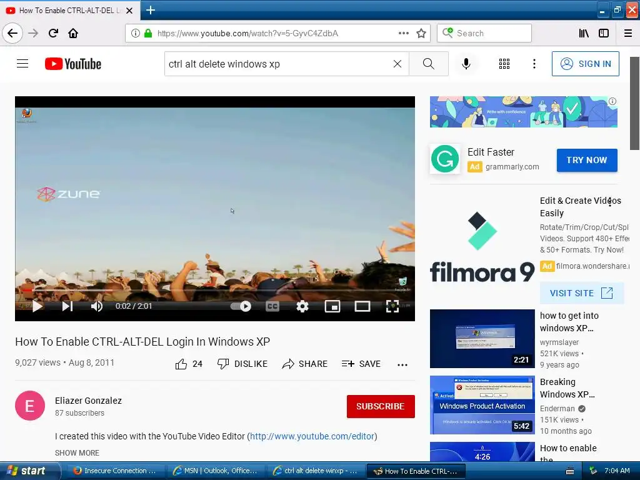Open the browser home page
Viewport: 640px width, 480px height.
[73, 33]
